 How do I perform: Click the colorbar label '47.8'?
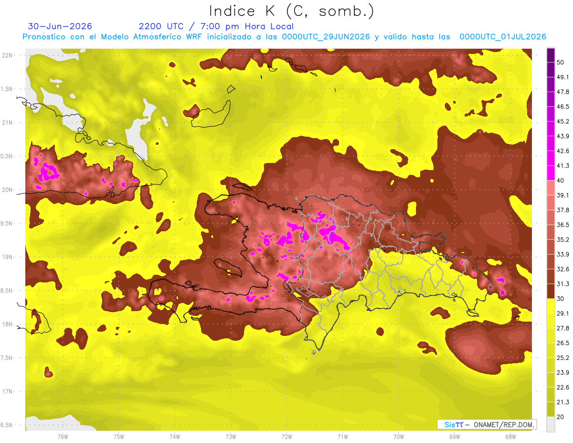coord(562,92)
